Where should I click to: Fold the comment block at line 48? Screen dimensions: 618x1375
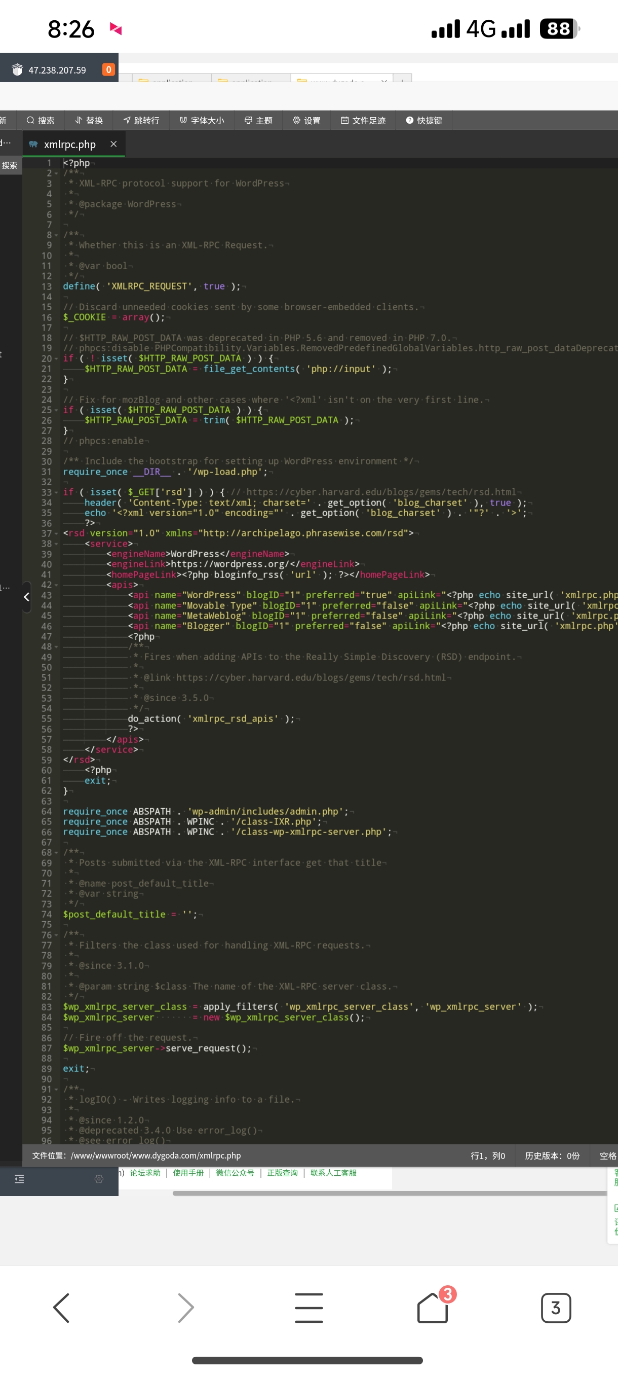coord(56,647)
